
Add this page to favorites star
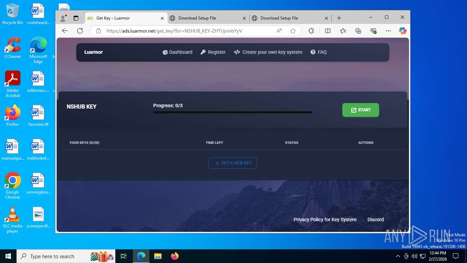[x=293, y=31]
